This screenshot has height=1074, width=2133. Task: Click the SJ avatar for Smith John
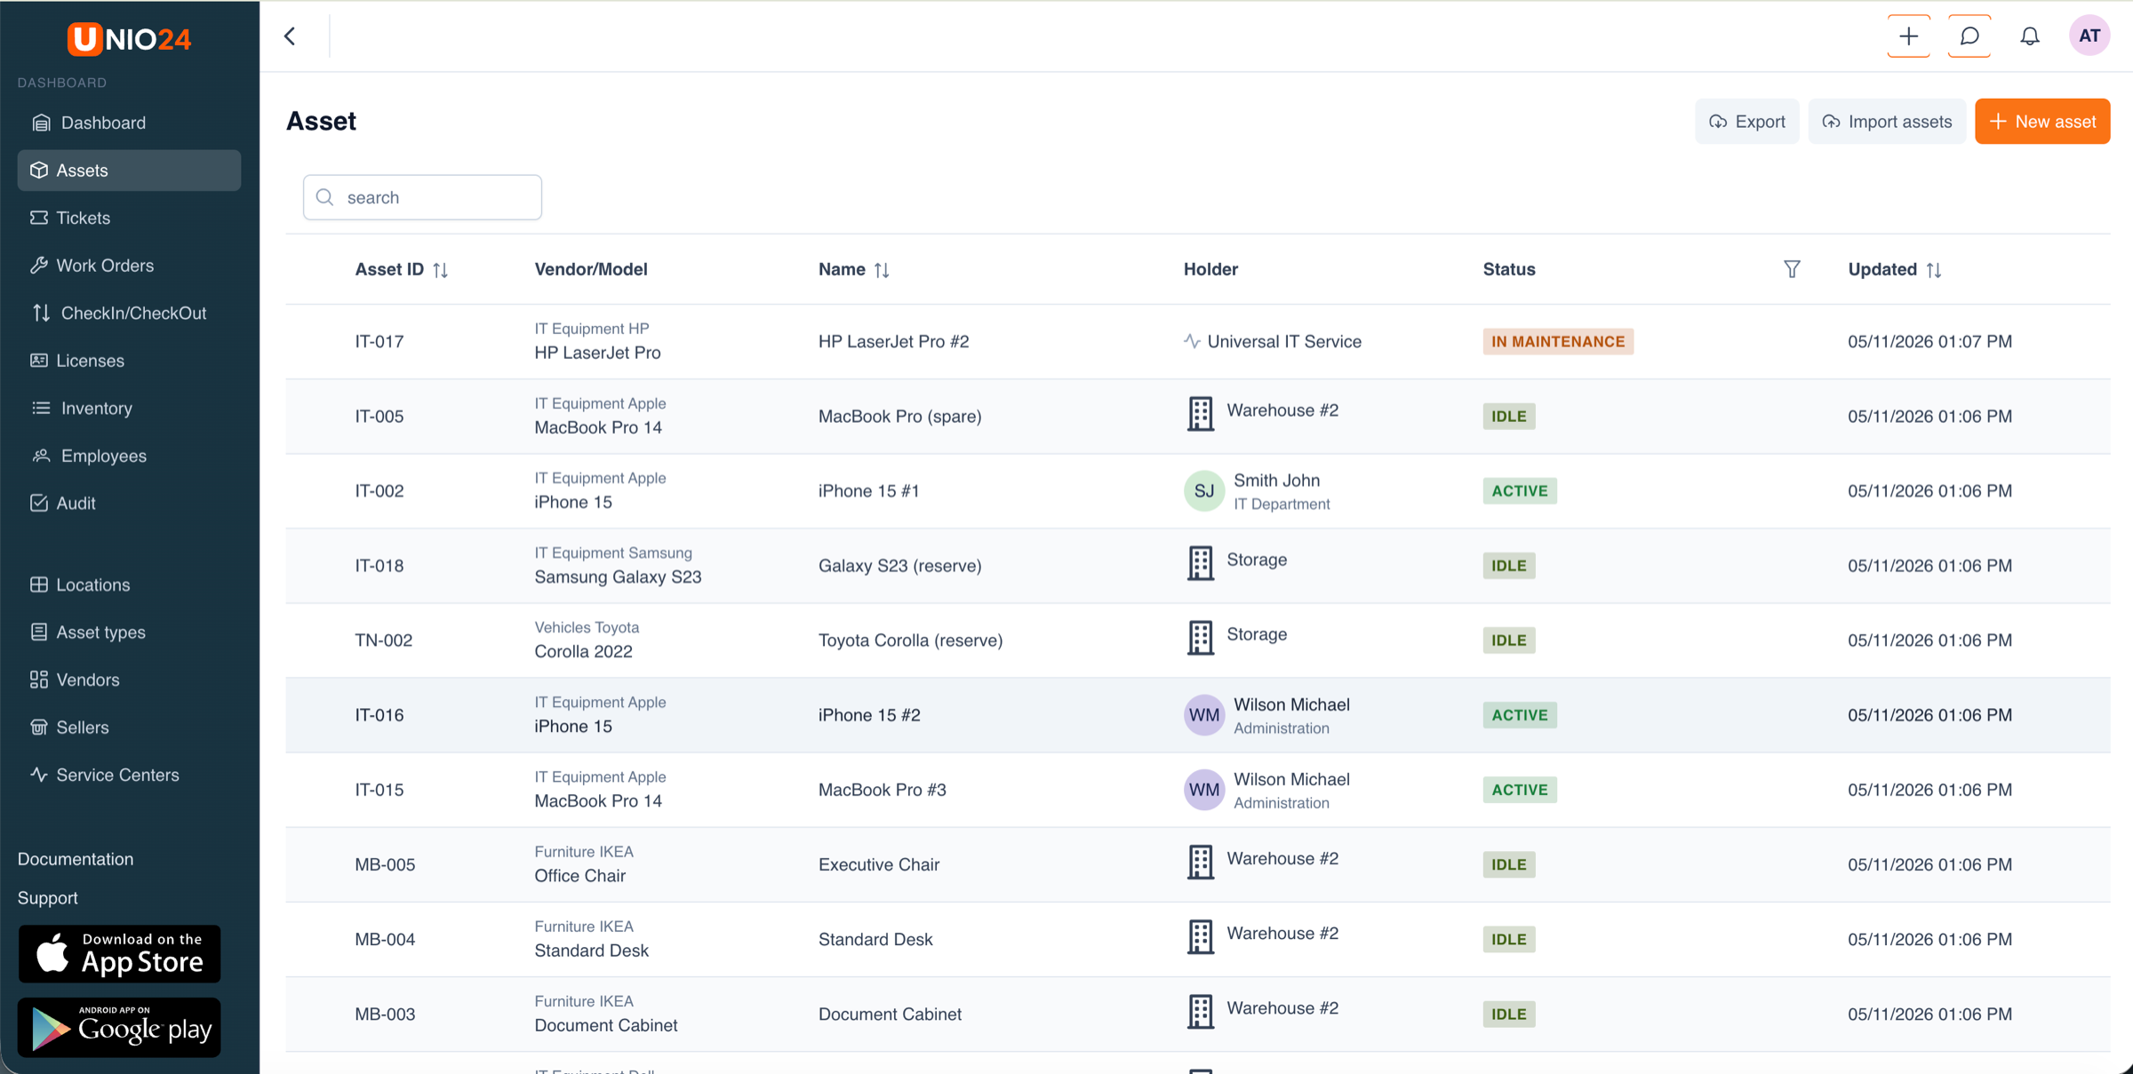coord(1204,491)
